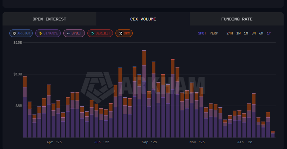Click the Jan '26 axis label
Image resolution: width=287 pixels, height=149 pixels.
245,142
